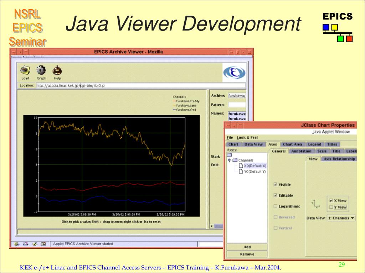This screenshot has width=365, height=273.
Task: Click fourth Mozilla status bar icon
Action: pos(43,244)
